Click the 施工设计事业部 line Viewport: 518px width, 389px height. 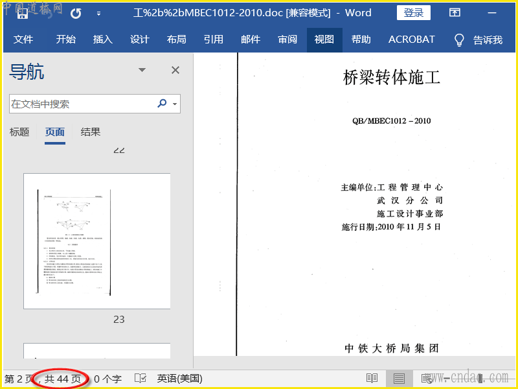(x=410, y=214)
